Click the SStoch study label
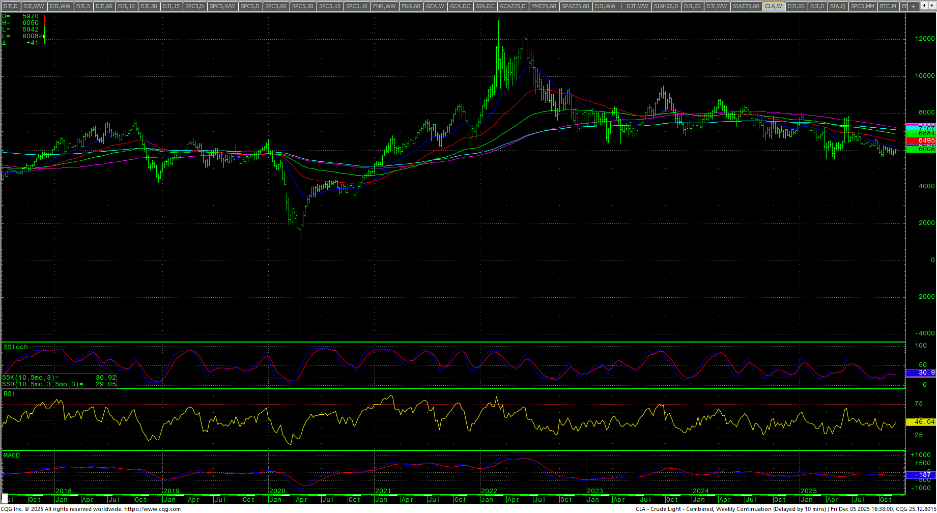The image size is (937, 513). (x=16, y=347)
